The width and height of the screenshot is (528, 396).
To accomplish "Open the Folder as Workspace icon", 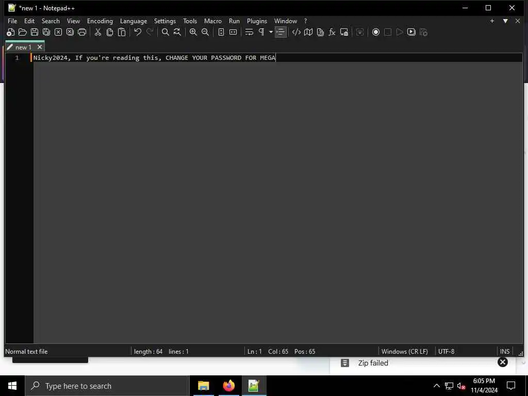I will point(344,32).
